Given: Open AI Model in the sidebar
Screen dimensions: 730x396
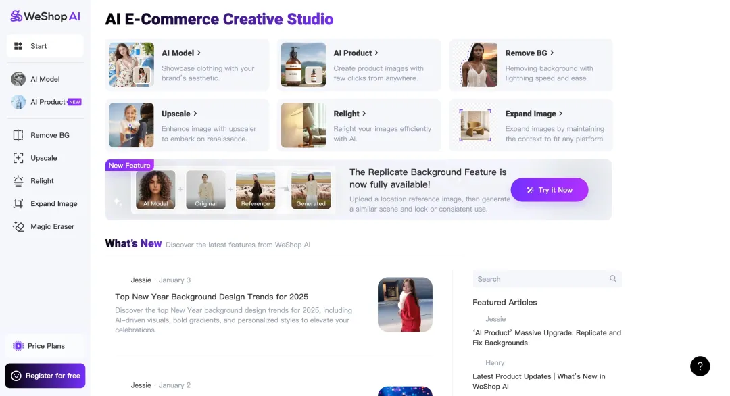Looking at the screenshot, I should pyautogui.click(x=45, y=79).
